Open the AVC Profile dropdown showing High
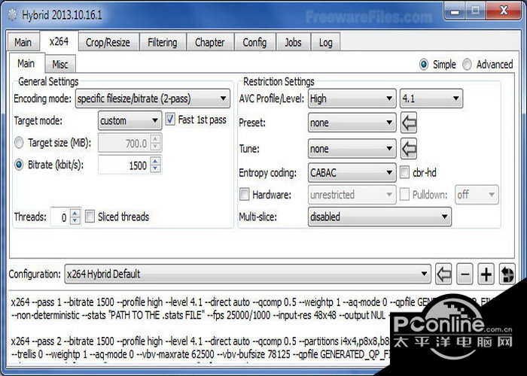527x376 pixels. click(x=352, y=99)
